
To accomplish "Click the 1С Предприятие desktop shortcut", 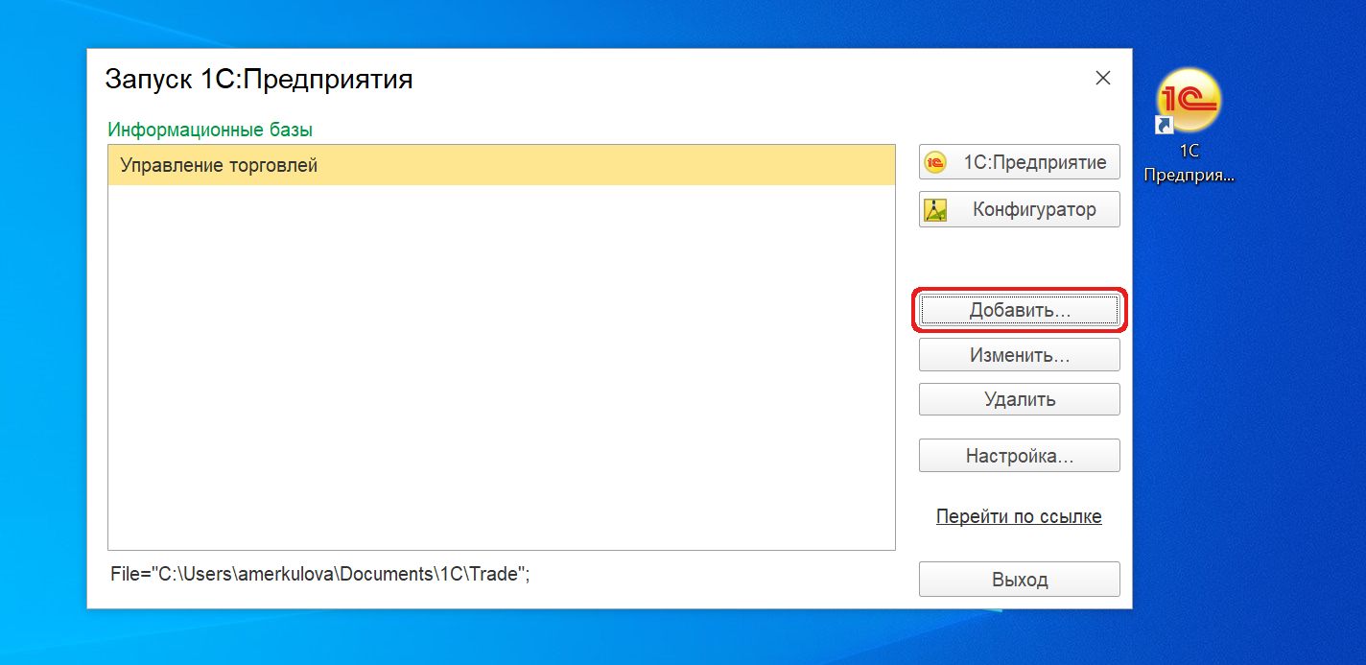I will pos(1189,125).
